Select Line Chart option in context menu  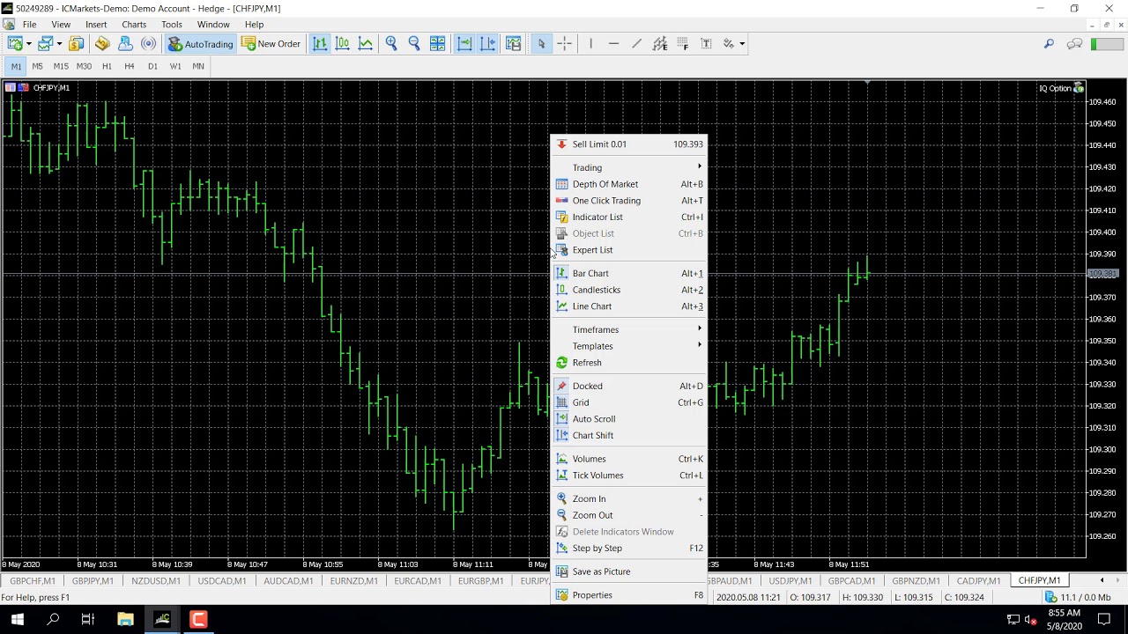coord(629,306)
